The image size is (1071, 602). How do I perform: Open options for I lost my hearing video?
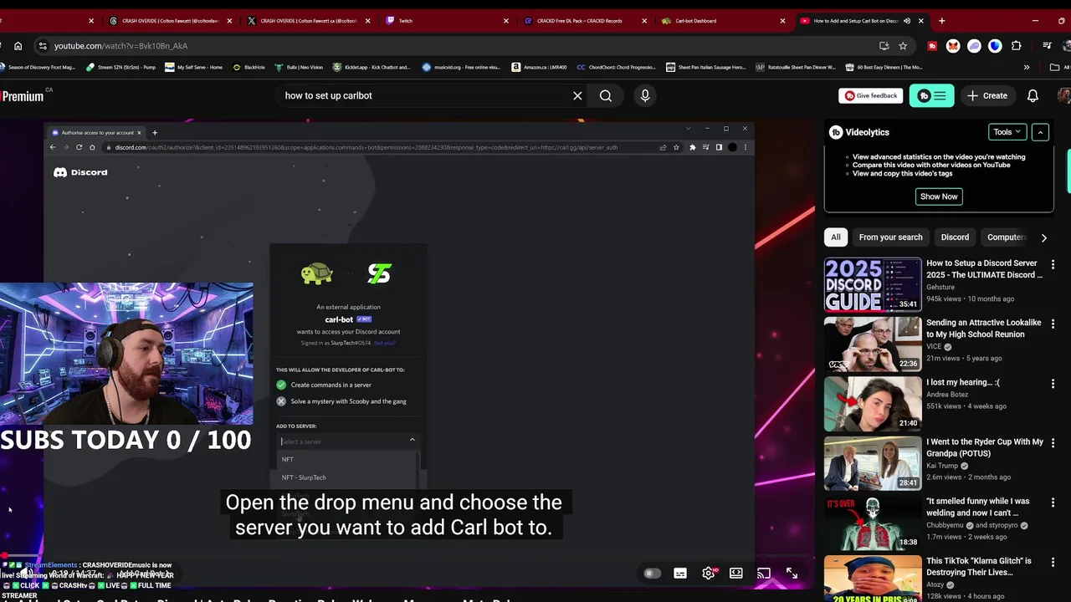1053,383
